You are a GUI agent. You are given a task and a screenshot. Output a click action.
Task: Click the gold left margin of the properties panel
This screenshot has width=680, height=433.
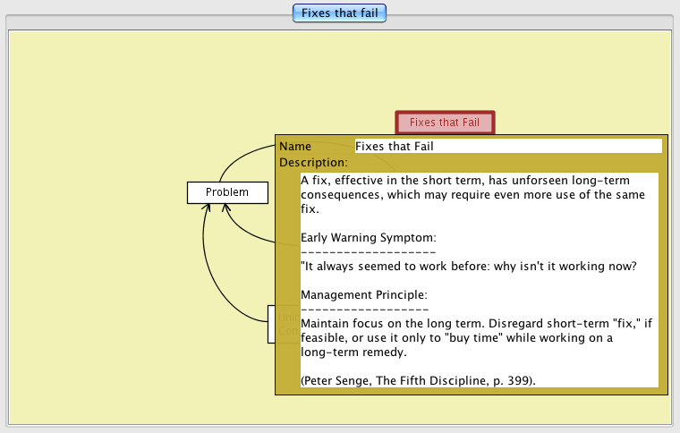tap(287, 286)
